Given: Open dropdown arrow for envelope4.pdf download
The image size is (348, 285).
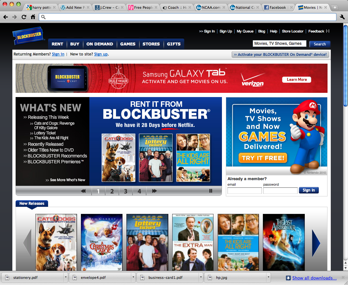Looking at the screenshot, I should tap(133, 277).
